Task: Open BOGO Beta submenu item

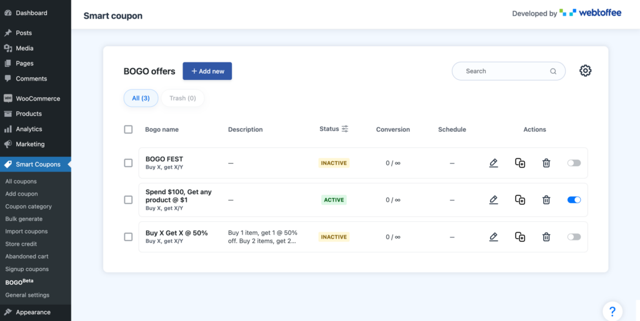Action: 19,282
